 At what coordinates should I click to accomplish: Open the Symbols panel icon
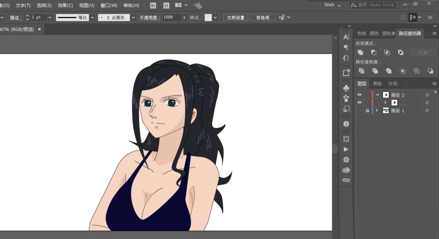coord(346,88)
